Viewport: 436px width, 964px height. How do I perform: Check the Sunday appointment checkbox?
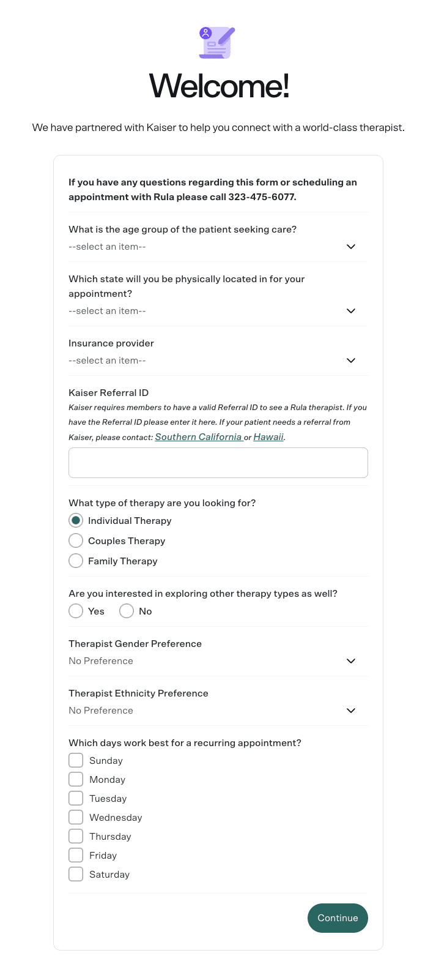pos(75,760)
